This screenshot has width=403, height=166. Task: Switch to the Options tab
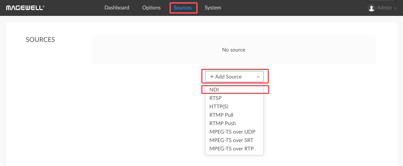click(151, 7)
